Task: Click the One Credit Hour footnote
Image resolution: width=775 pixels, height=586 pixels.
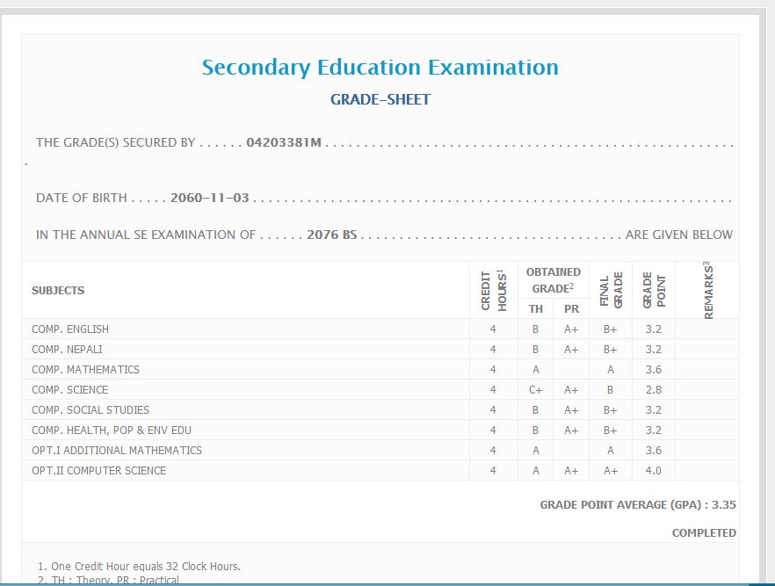Action: [139, 567]
